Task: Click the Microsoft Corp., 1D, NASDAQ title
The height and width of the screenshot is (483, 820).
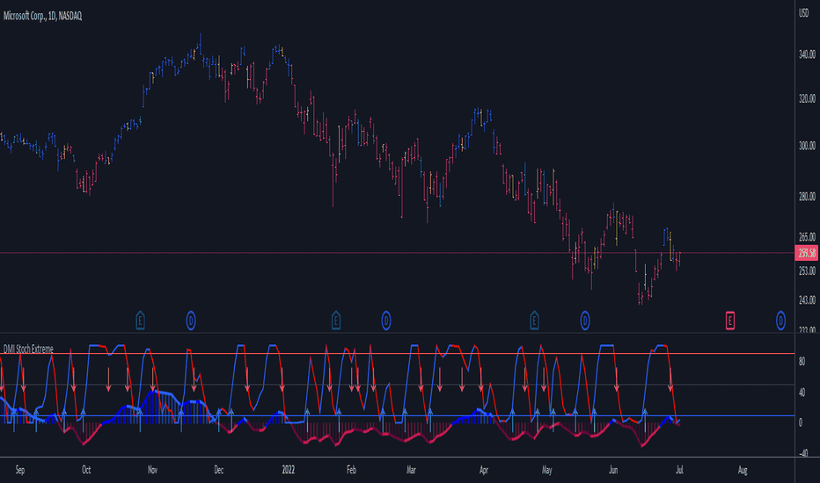Action: [x=43, y=16]
